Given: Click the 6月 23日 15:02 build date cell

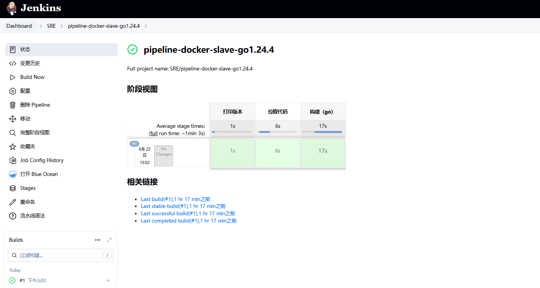Looking at the screenshot, I should click(145, 156).
